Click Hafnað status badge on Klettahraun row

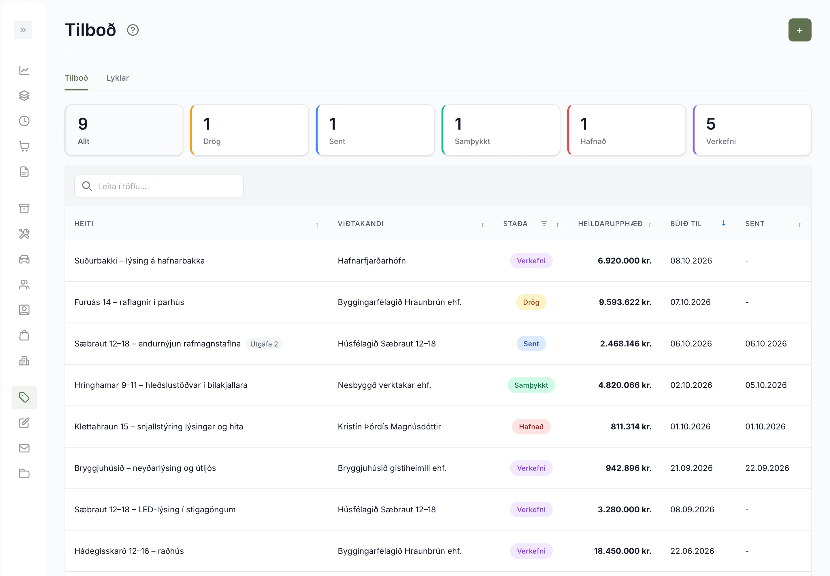click(531, 427)
